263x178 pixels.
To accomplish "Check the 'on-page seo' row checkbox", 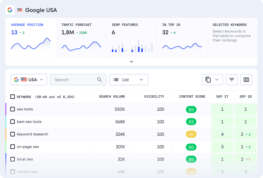I will [x=13, y=147].
